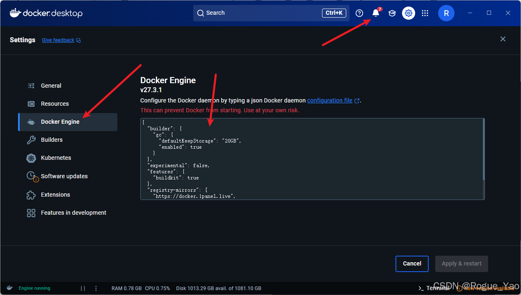
Task: Go to the Kubernetes settings tab
Action: pyautogui.click(x=68, y=158)
